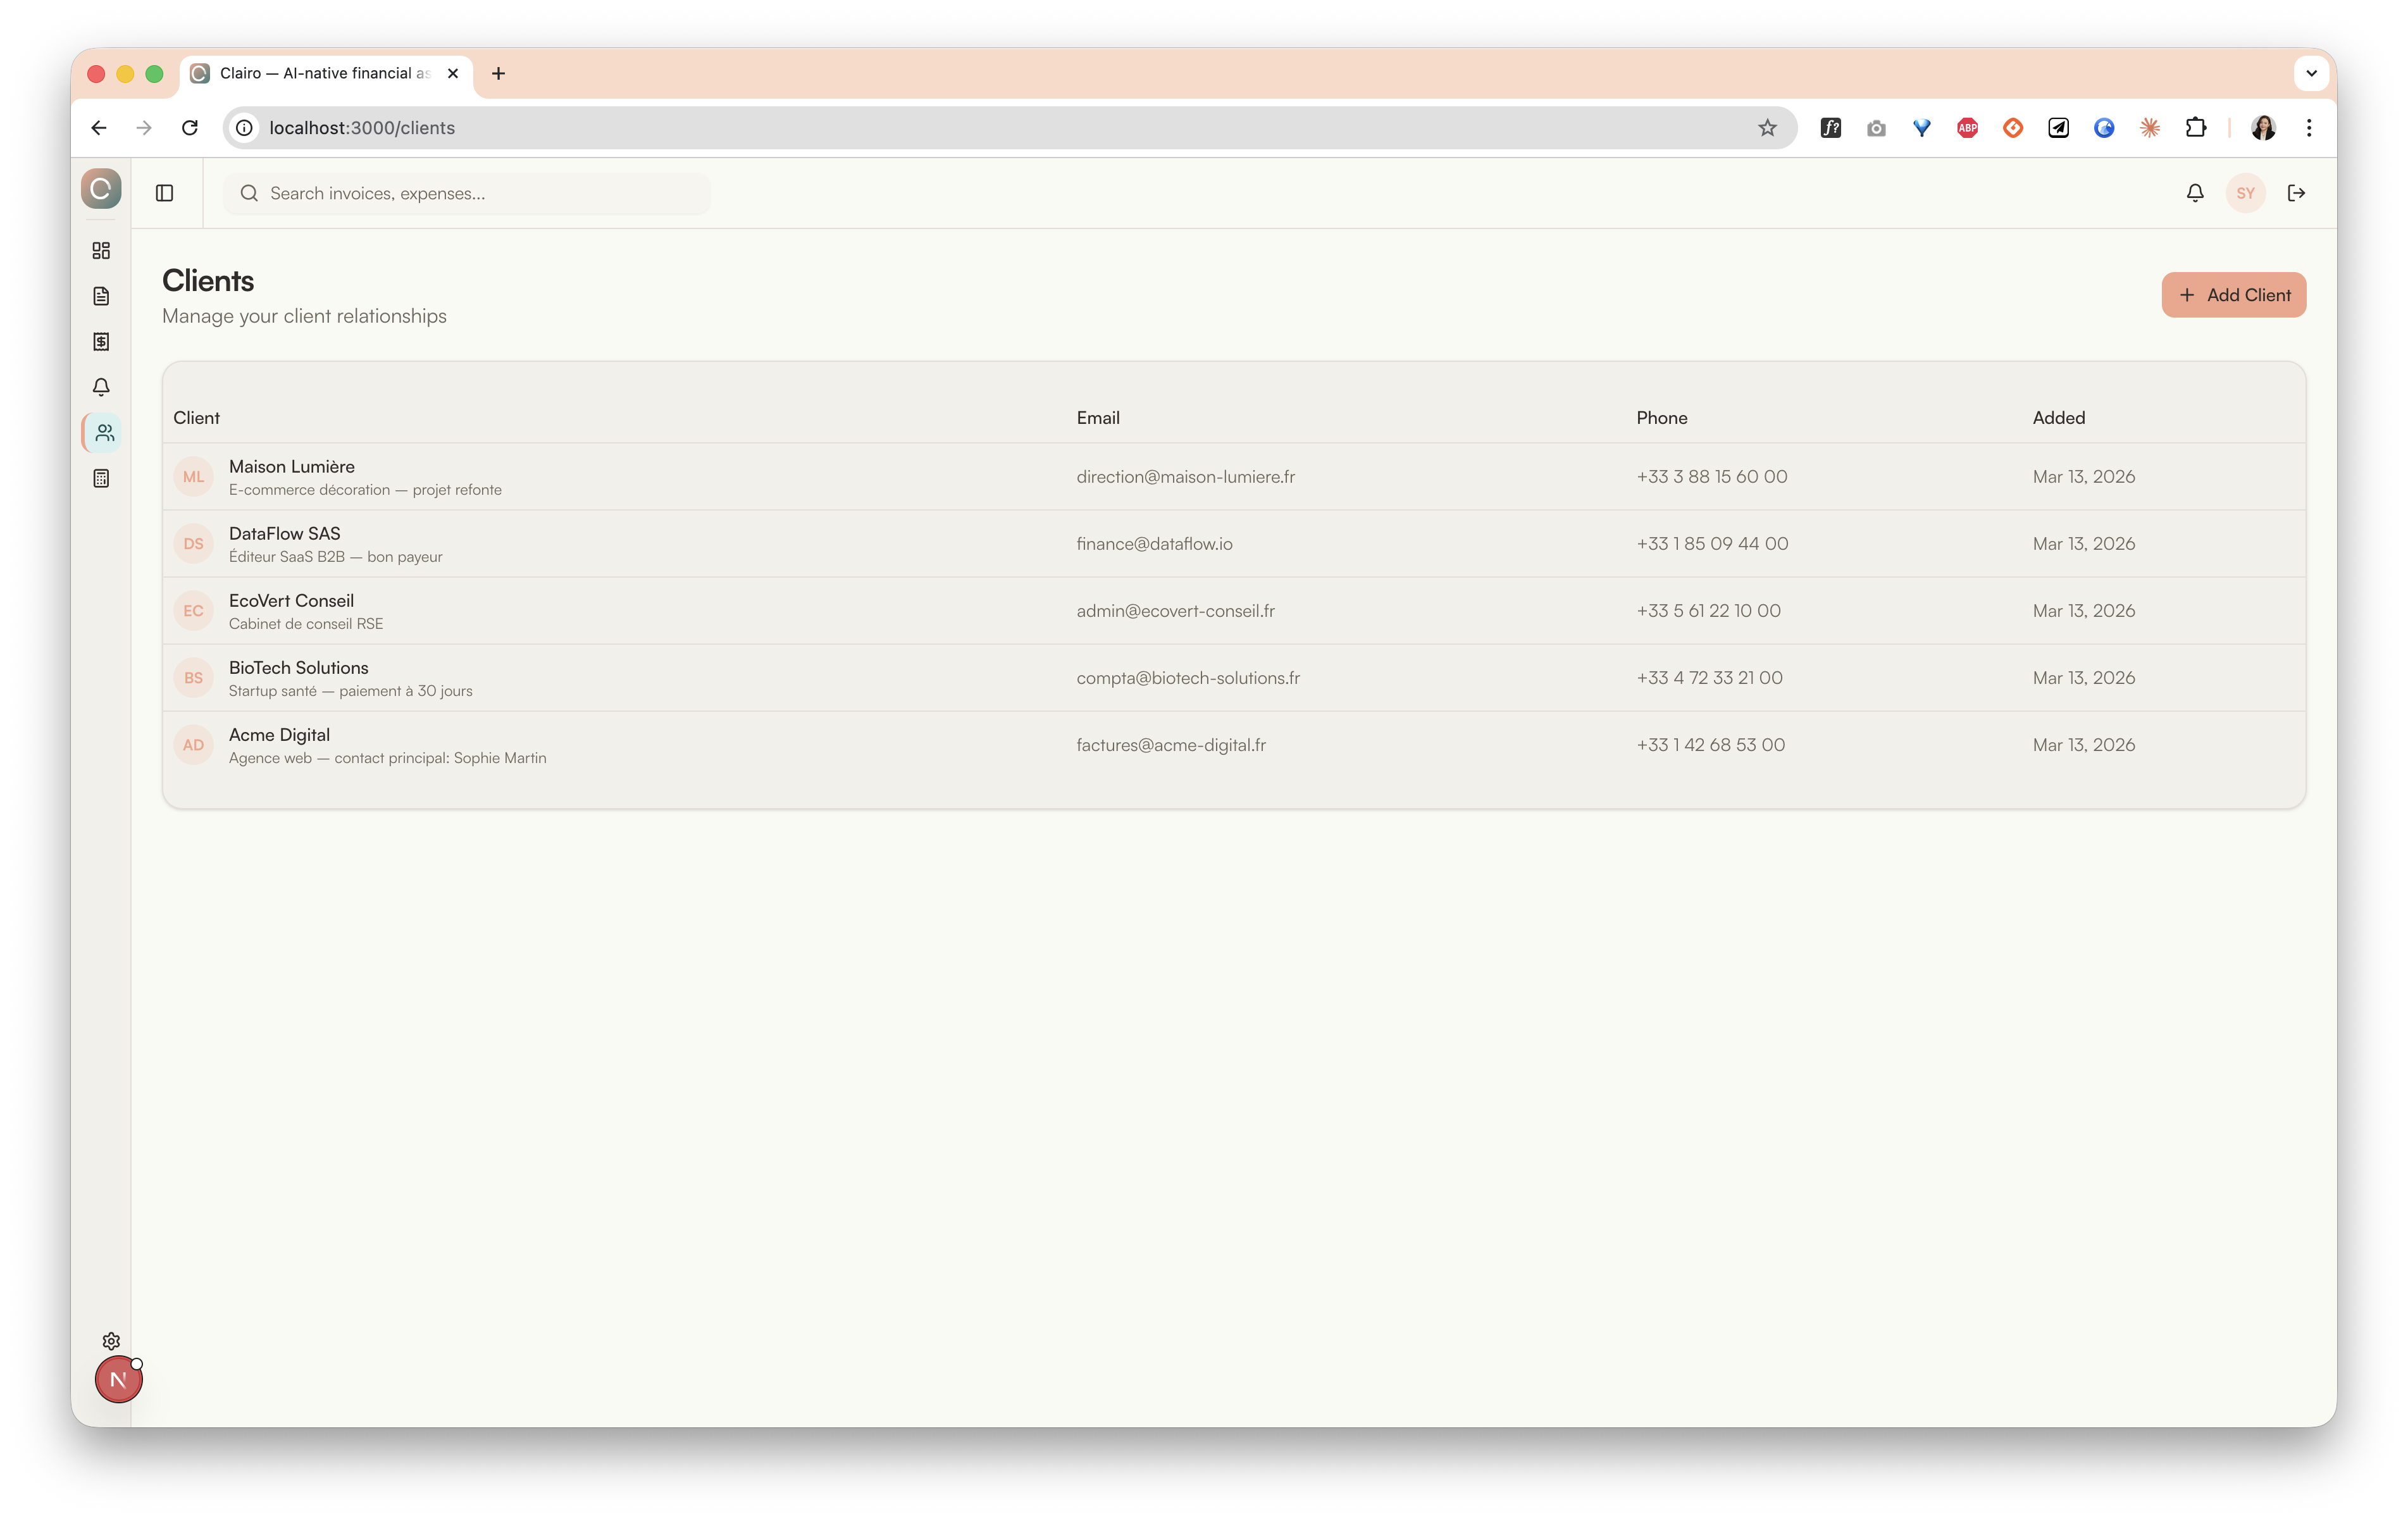Go back with browser back arrow
This screenshot has width=2408, height=1521.
pos(98,128)
